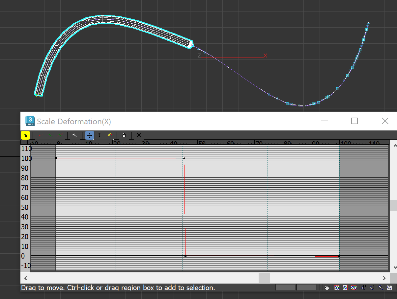Select the Swap Deform Curves icon
Image resolution: width=397 pixels, height=299 pixels.
click(x=75, y=135)
